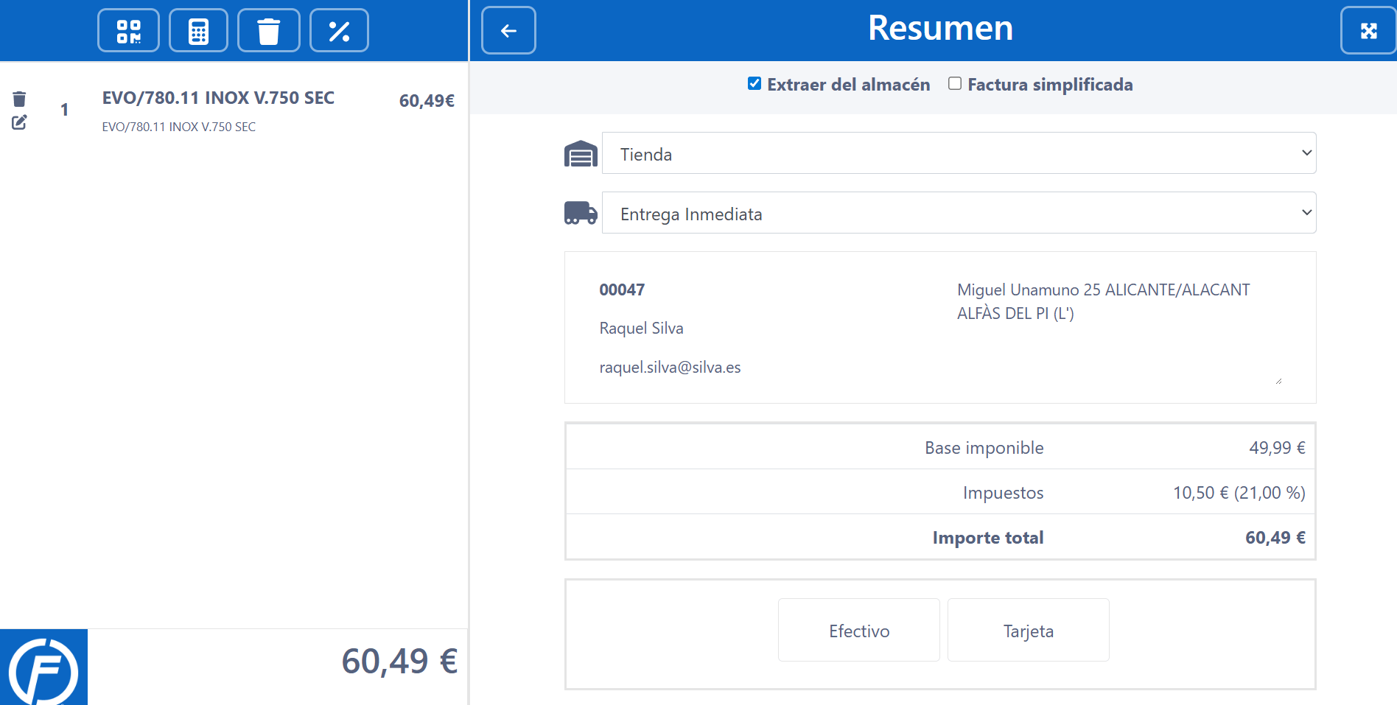Pay with Tarjeta
The height and width of the screenshot is (705, 1397).
(1029, 631)
